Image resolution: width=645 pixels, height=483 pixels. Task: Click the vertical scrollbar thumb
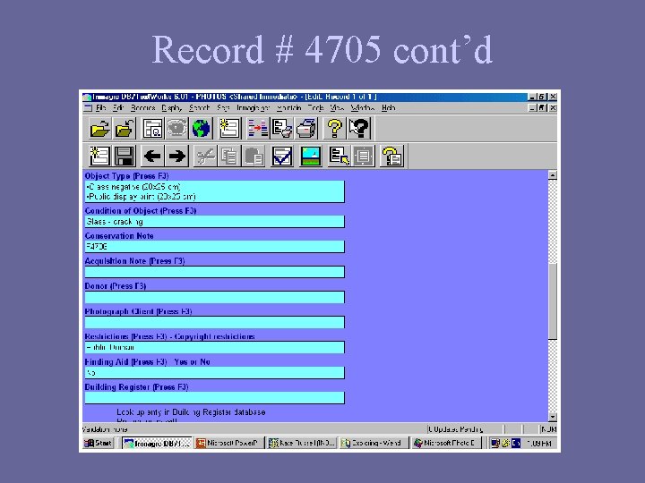(x=553, y=301)
